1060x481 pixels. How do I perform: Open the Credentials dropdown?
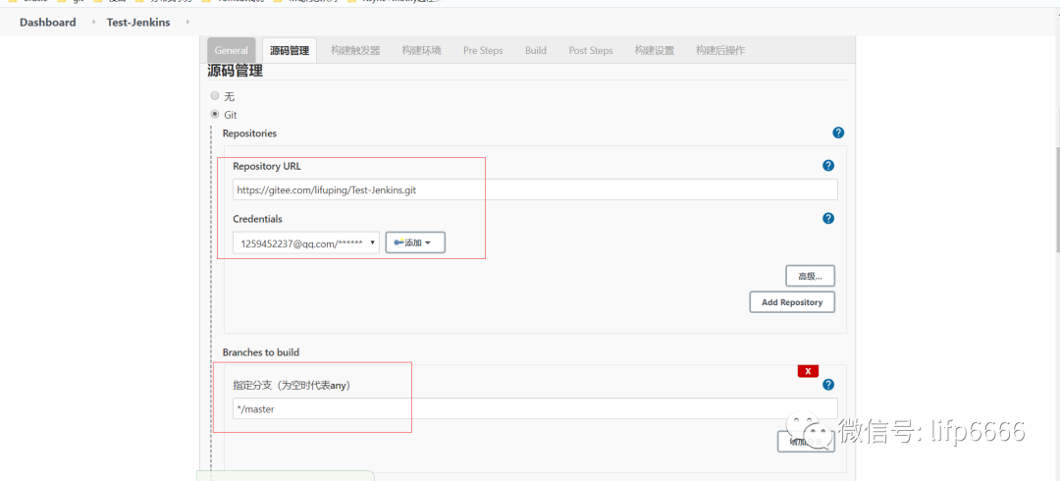pos(306,242)
